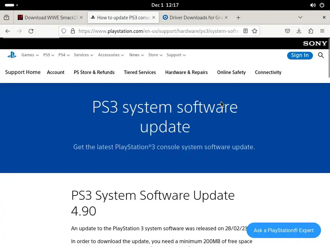
Task: Open the clock showing Dec 1 12:17
Action: 165,5
